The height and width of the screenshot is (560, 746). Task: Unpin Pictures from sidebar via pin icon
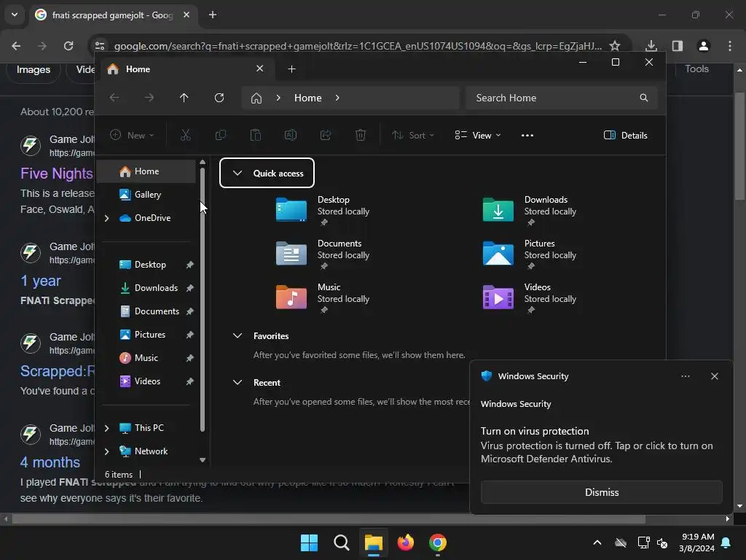[x=190, y=335]
